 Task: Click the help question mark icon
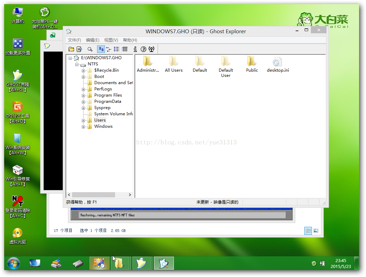[x=143, y=49]
